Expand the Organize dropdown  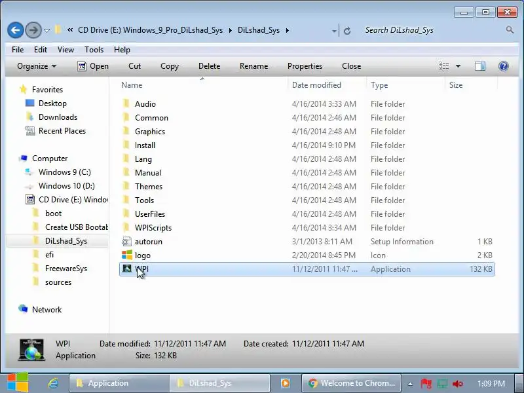(x=37, y=66)
